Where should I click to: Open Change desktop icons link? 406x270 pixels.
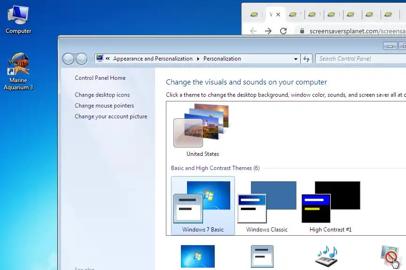click(x=102, y=95)
